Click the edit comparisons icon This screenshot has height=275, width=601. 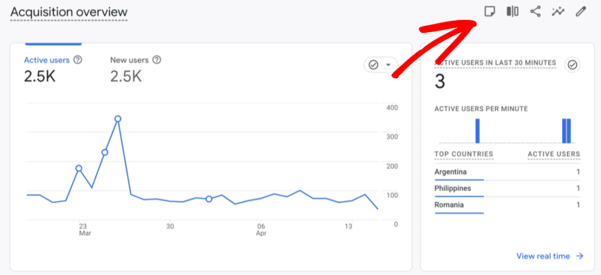(512, 11)
